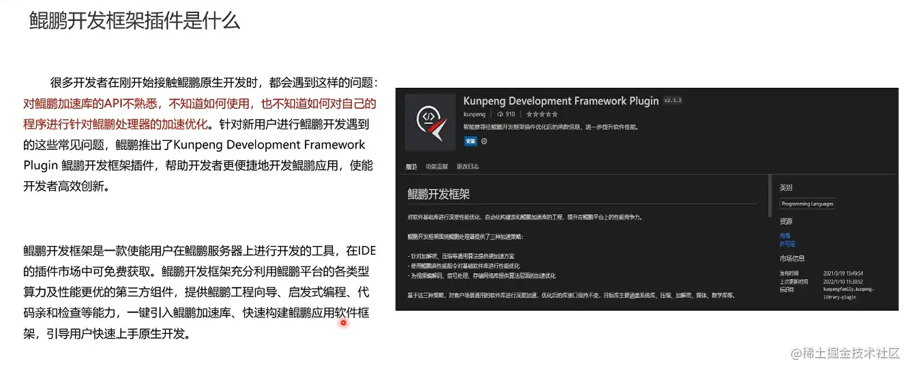Click the 资源 section heading
This screenshot has width=912, height=372.
pos(786,221)
